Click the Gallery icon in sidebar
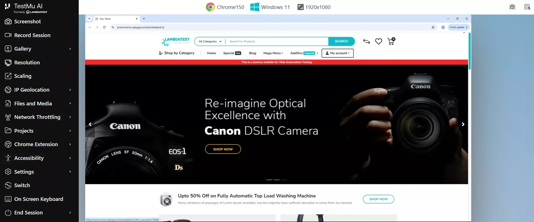This screenshot has width=534, height=222. [x=8, y=49]
